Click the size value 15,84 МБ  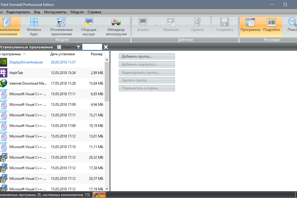pyautogui.click(x=96, y=83)
